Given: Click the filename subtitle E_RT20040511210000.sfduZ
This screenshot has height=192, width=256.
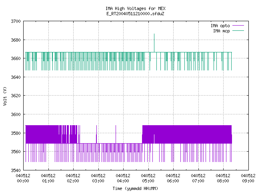Looking at the screenshot, I should (x=135, y=14).
